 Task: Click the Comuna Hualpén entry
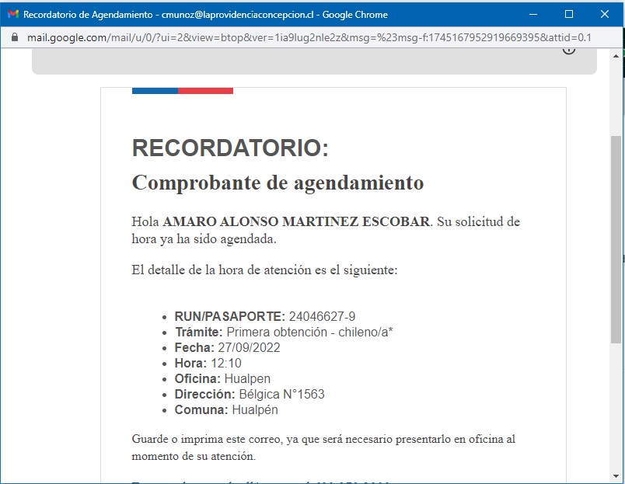coord(225,409)
